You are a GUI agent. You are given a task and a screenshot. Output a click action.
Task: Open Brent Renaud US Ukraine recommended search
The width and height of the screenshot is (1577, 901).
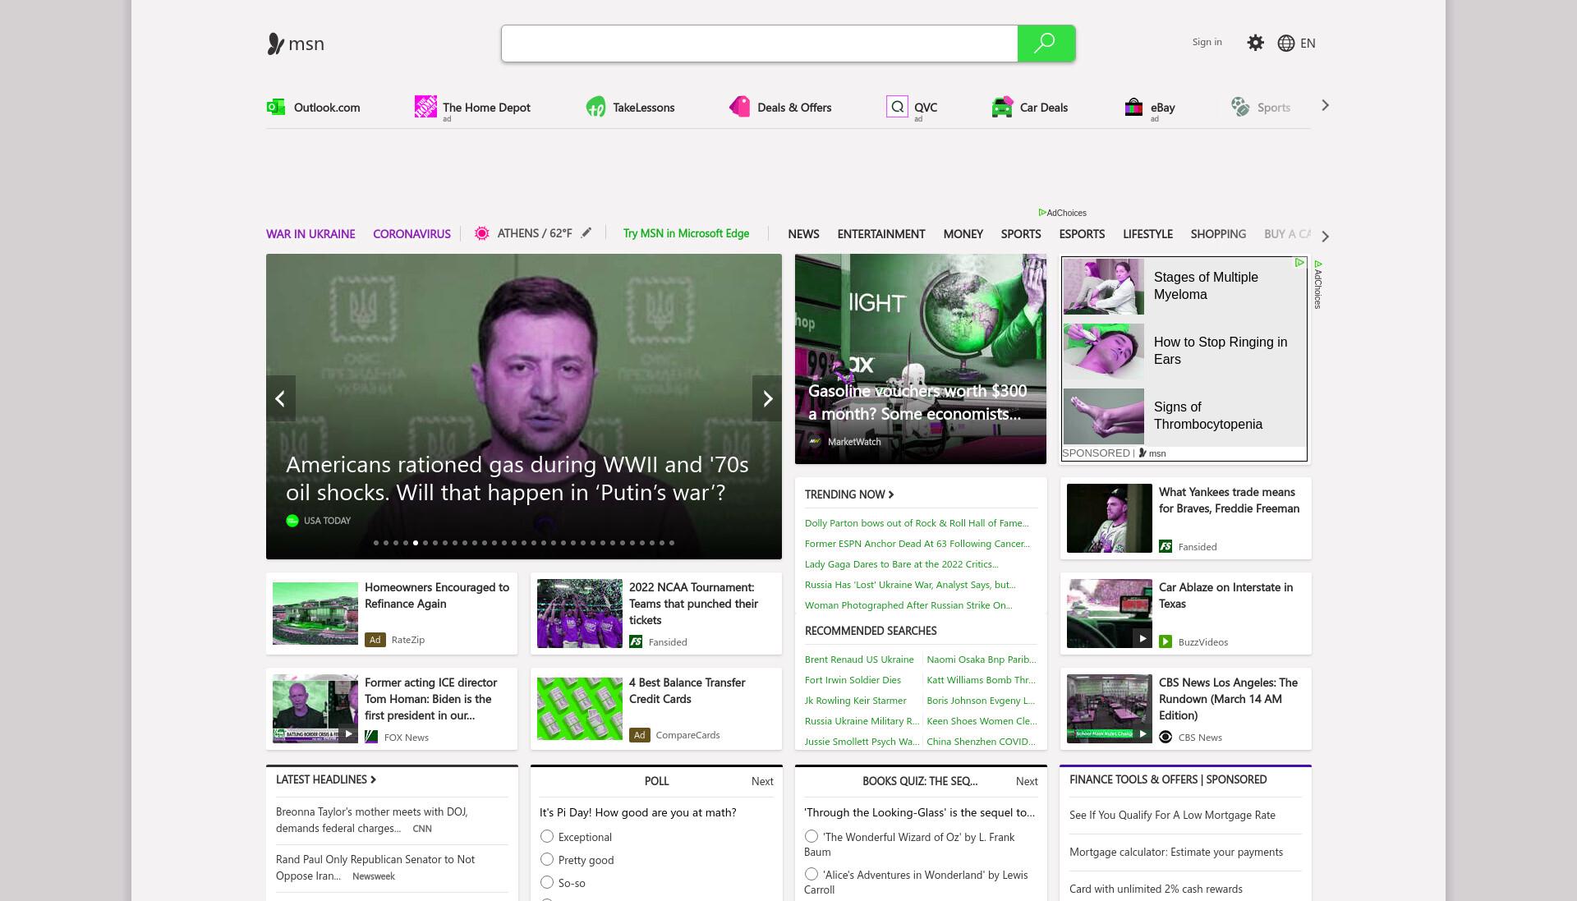tap(859, 659)
